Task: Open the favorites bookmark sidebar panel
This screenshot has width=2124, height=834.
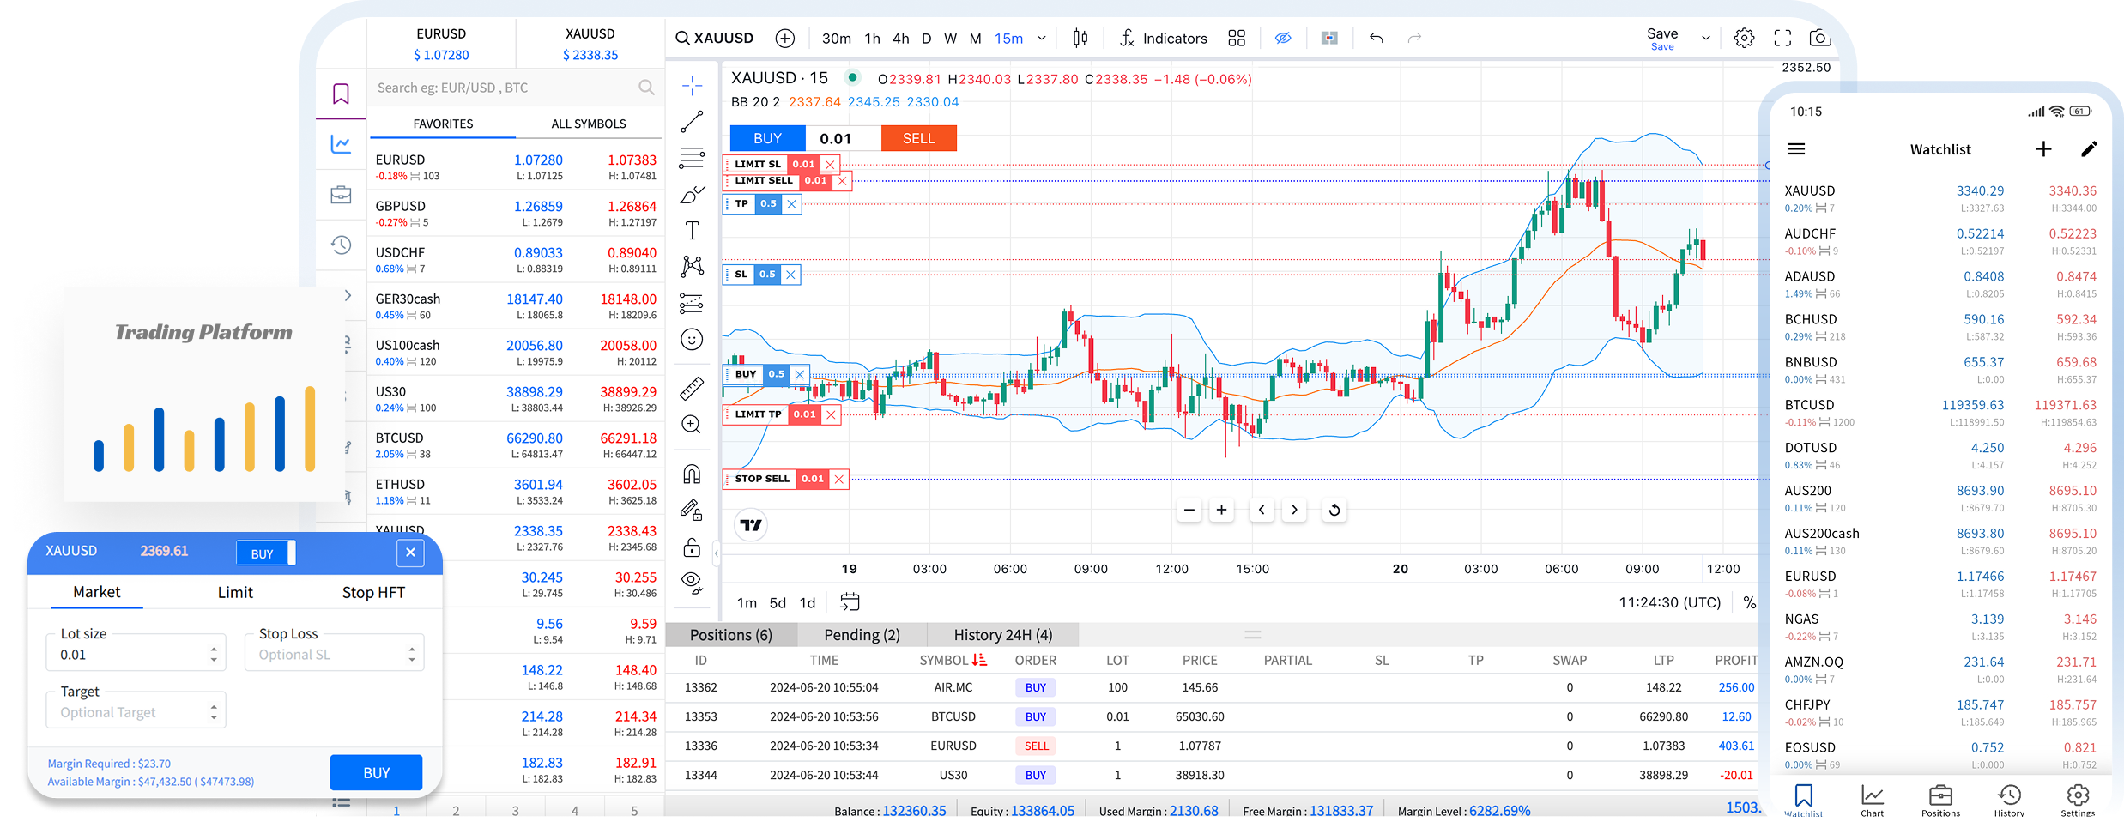Action: [341, 94]
